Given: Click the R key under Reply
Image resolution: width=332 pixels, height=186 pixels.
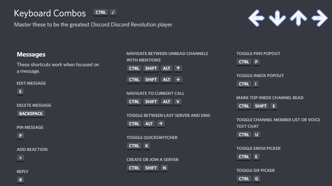Looking at the screenshot, I should [20, 180].
